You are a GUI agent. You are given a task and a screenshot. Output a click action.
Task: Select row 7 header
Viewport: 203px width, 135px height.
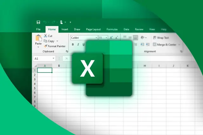pyautogui.click(x=35, y=97)
